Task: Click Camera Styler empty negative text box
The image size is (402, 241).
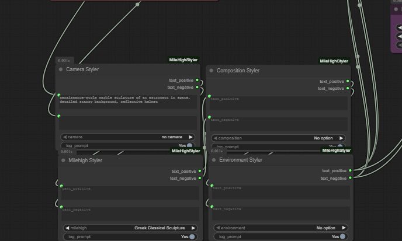Action: pos(128,123)
